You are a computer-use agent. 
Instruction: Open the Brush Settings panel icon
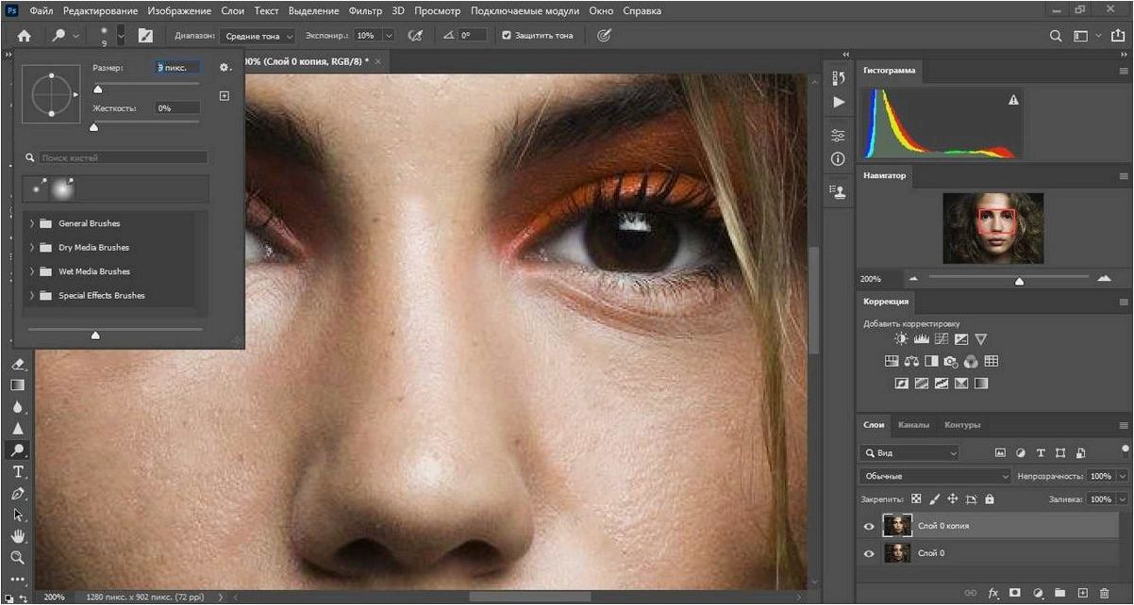(x=145, y=36)
